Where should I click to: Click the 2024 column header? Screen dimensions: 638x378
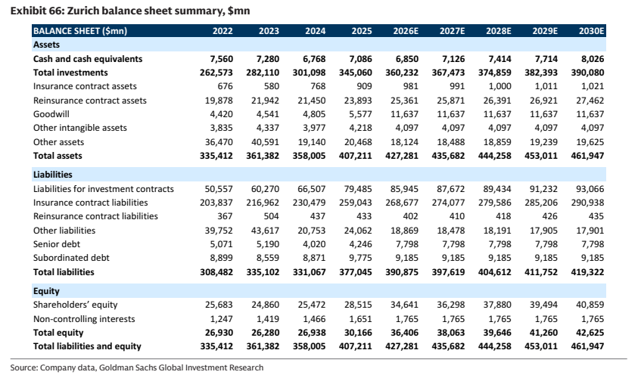point(316,31)
